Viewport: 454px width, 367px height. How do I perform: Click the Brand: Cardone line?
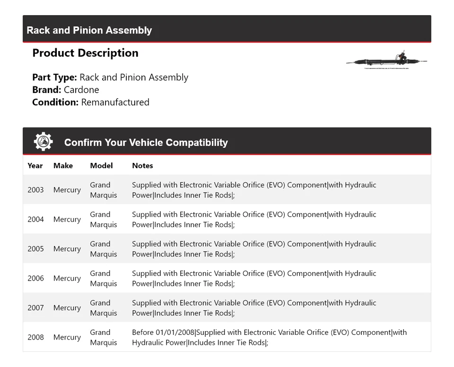(x=66, y=90)
